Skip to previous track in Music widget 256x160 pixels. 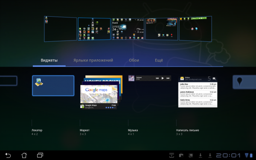point(157,78)
